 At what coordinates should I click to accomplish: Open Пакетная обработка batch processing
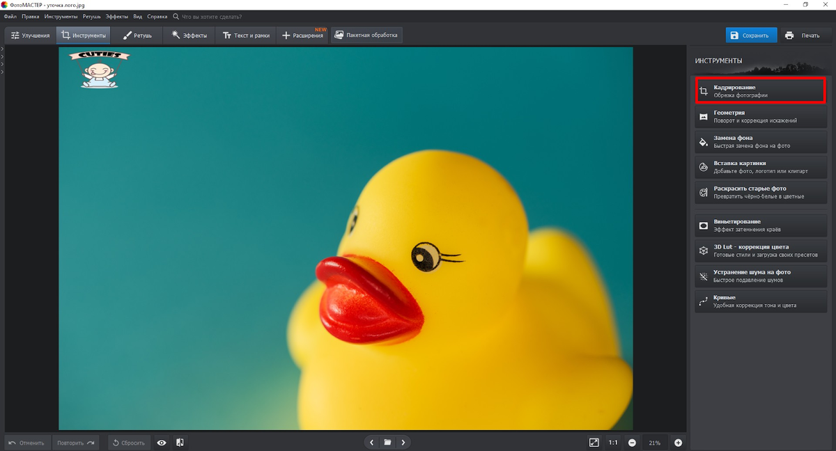(x=366, y=35)
